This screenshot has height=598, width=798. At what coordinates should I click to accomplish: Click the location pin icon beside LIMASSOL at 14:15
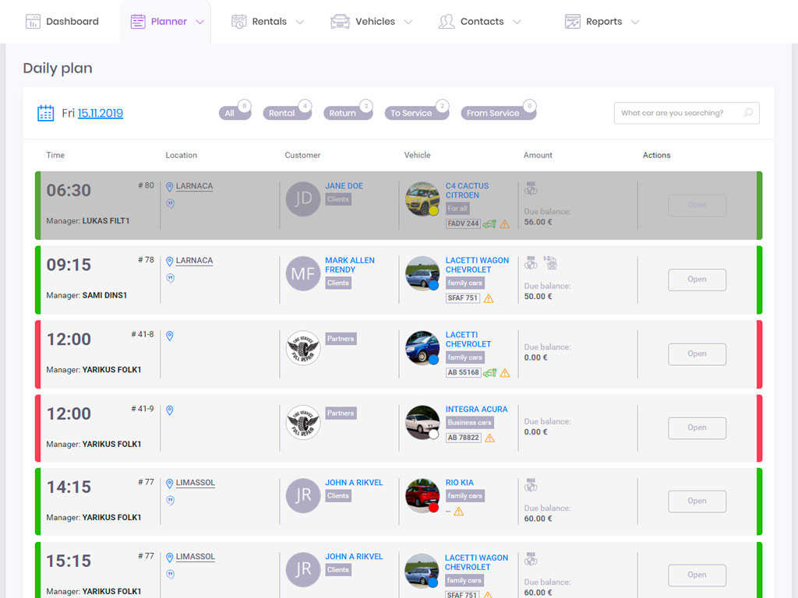(170, 484)
